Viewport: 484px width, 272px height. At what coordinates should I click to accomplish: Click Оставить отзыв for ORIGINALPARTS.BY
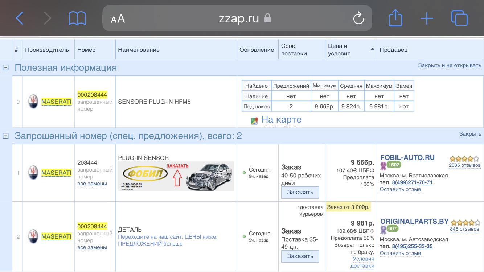[400, 253]
